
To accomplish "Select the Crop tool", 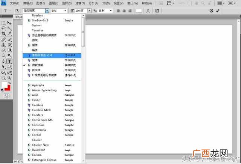I will (x=3, y=33).
